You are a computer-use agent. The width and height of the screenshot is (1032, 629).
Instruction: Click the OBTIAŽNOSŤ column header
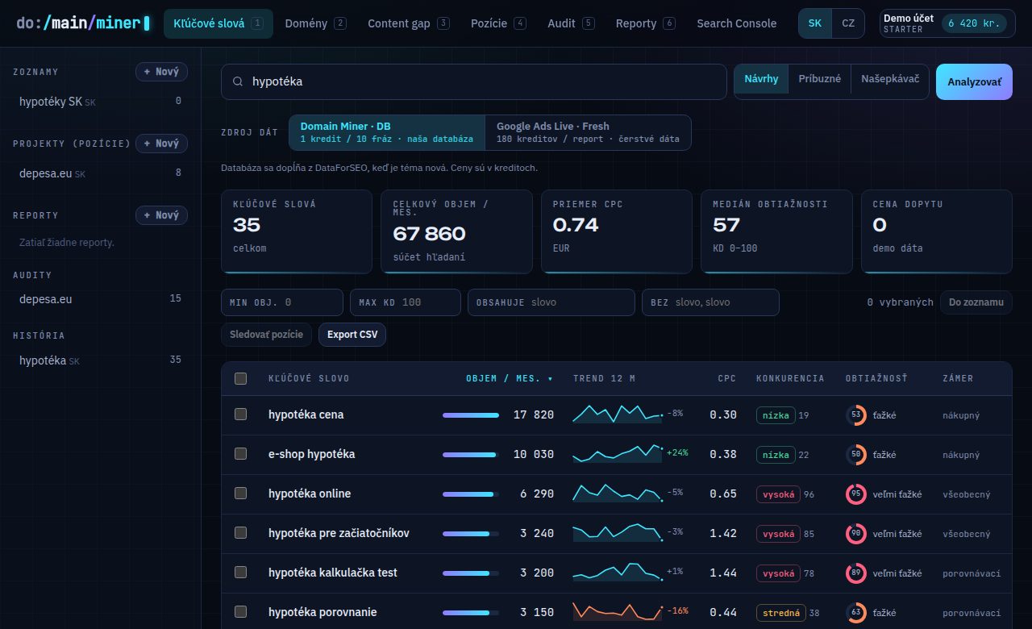pos(876,378)
